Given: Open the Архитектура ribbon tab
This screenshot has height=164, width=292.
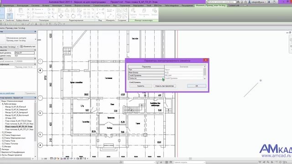Looking at the screenshot, I should click(9, 5).
